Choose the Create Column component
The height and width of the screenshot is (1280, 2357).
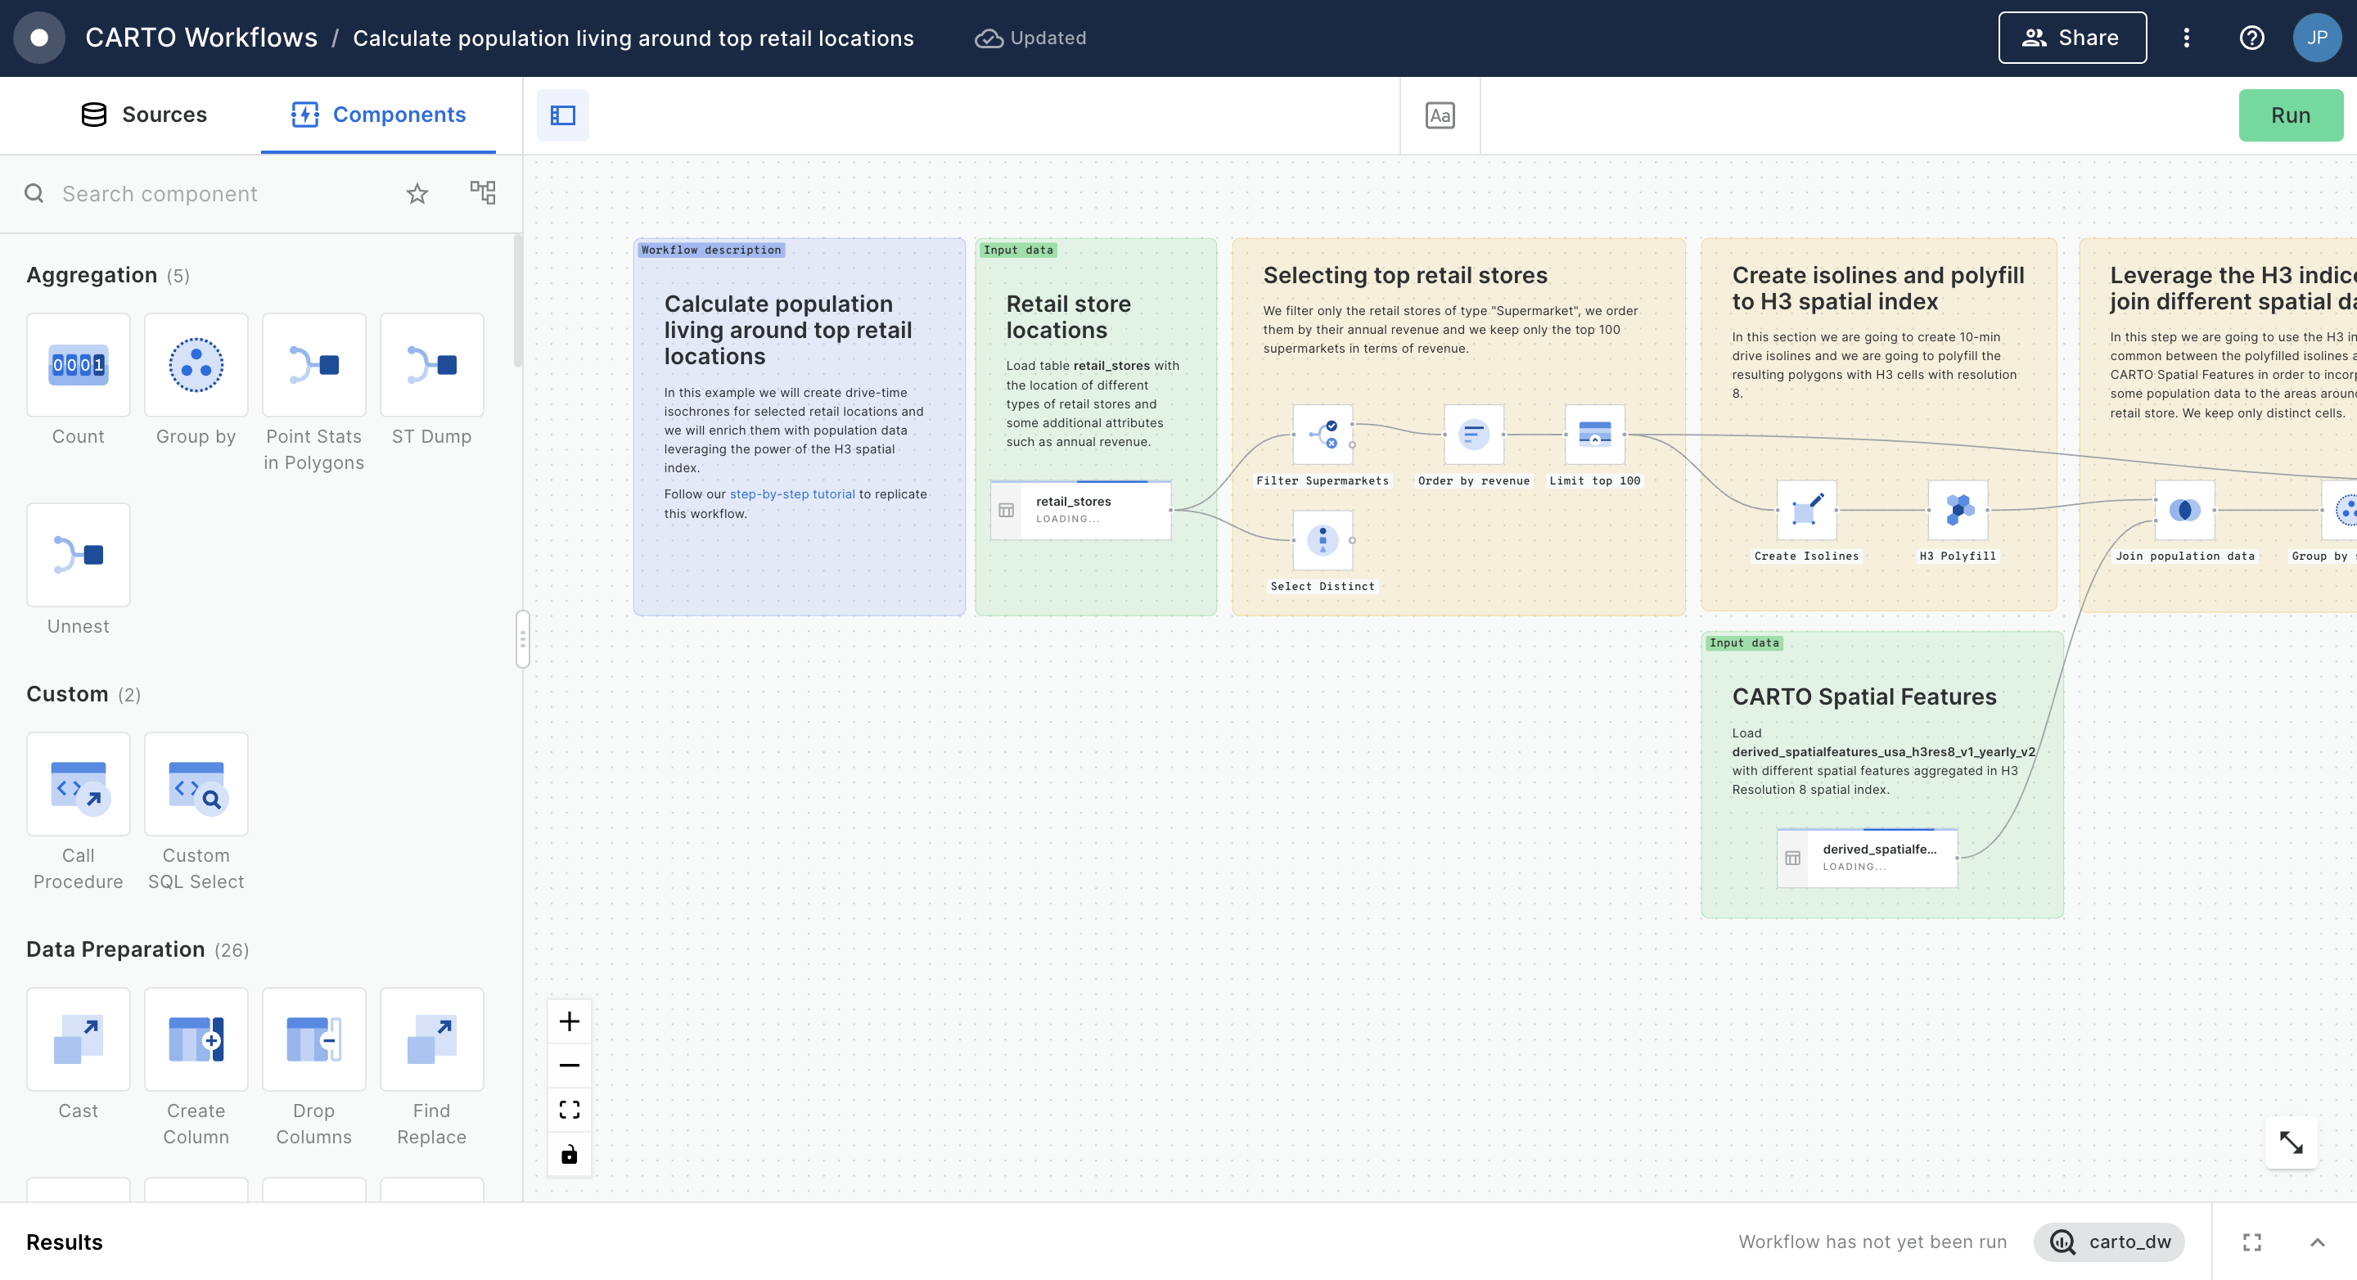click(x=196, y=1039)
